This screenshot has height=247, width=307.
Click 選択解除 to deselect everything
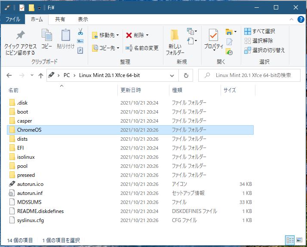tap(258, 41)
